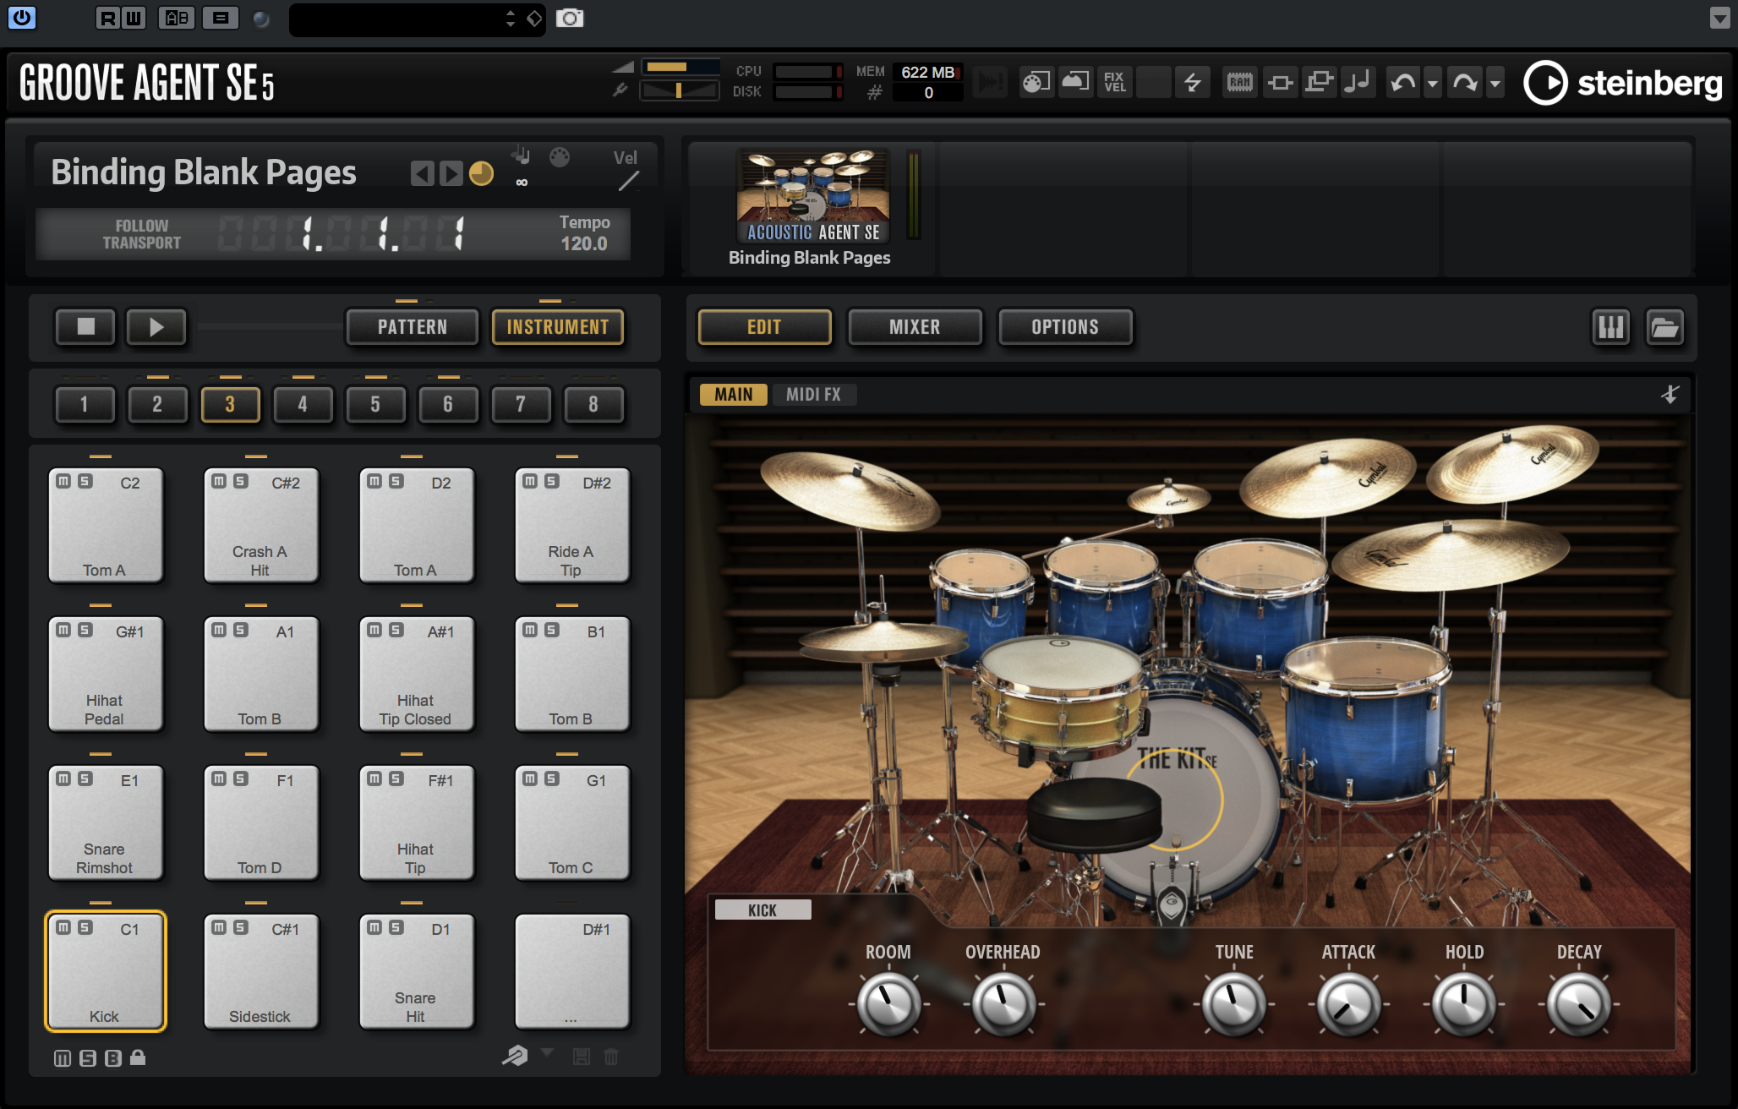The height and width of the screenshot is (1109, 1738).
Task: Enable automation Read (R) button
Action: coord(107,18)
